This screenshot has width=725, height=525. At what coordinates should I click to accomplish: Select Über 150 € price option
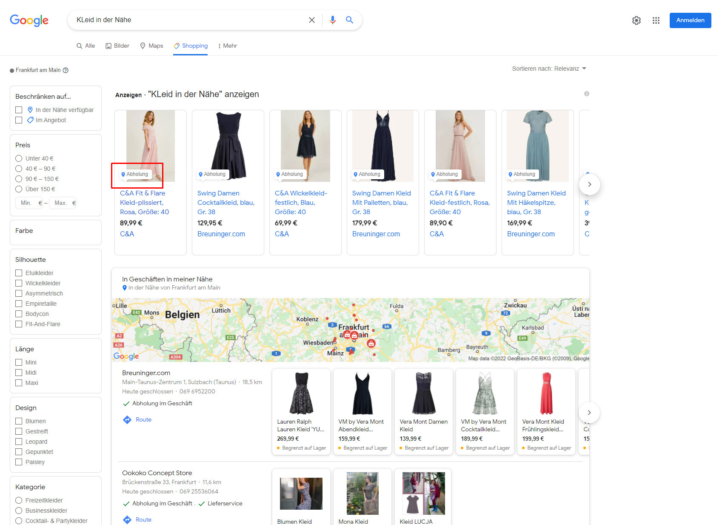pyautogui.click(x=19, y=189)
